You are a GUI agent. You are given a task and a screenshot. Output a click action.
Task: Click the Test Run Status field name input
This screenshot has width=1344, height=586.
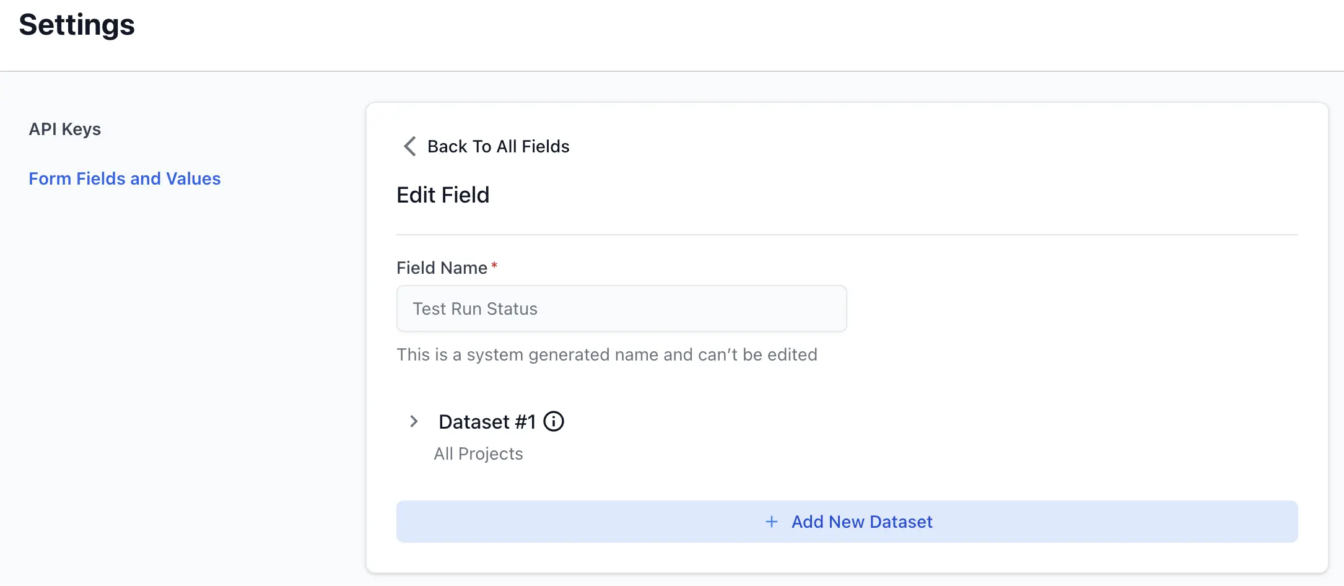pyautogui.click(x=621, y=308)
